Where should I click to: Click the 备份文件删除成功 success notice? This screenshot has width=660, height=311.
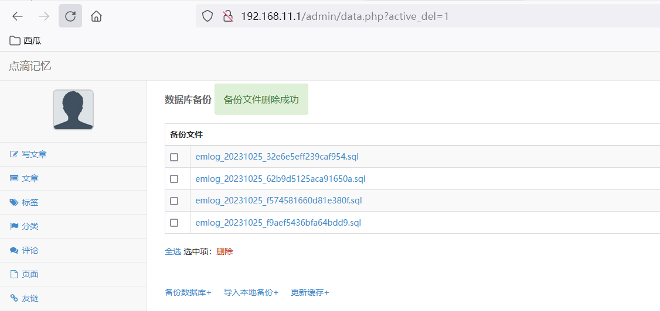[261, 99]
